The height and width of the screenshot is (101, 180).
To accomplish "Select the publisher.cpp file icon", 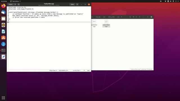I will (x=94, y=22).
